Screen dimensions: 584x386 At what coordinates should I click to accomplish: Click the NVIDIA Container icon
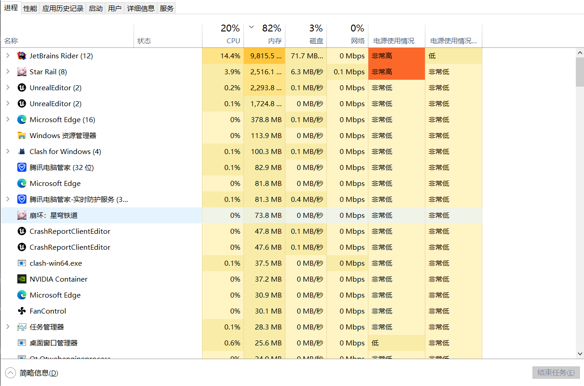pyautogui.click(x=21, y=279)
